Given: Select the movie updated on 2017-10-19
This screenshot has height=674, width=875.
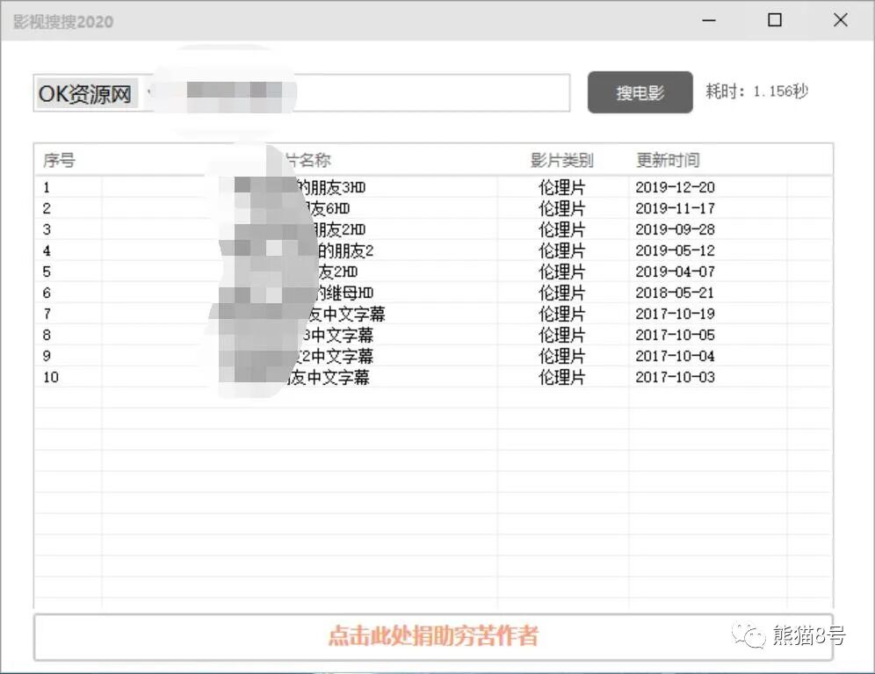Looking at the screenshot, I should coord(351,313).
